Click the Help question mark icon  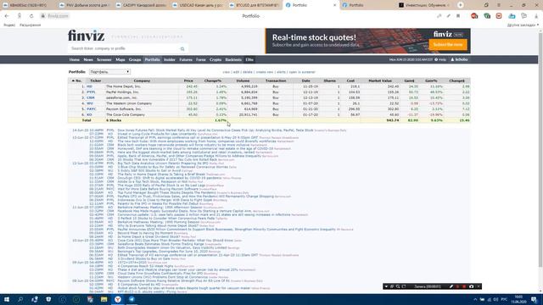coord(436,59)
